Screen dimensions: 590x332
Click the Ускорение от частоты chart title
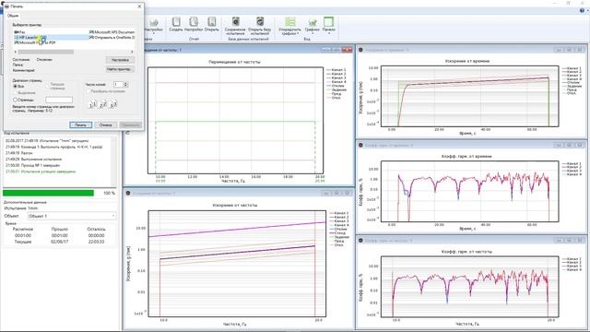point(235,205)
